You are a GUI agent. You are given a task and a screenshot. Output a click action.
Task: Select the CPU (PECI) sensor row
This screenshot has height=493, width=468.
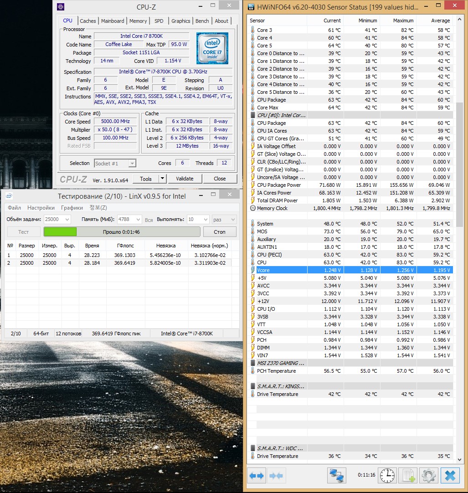(x=350, y=255)
